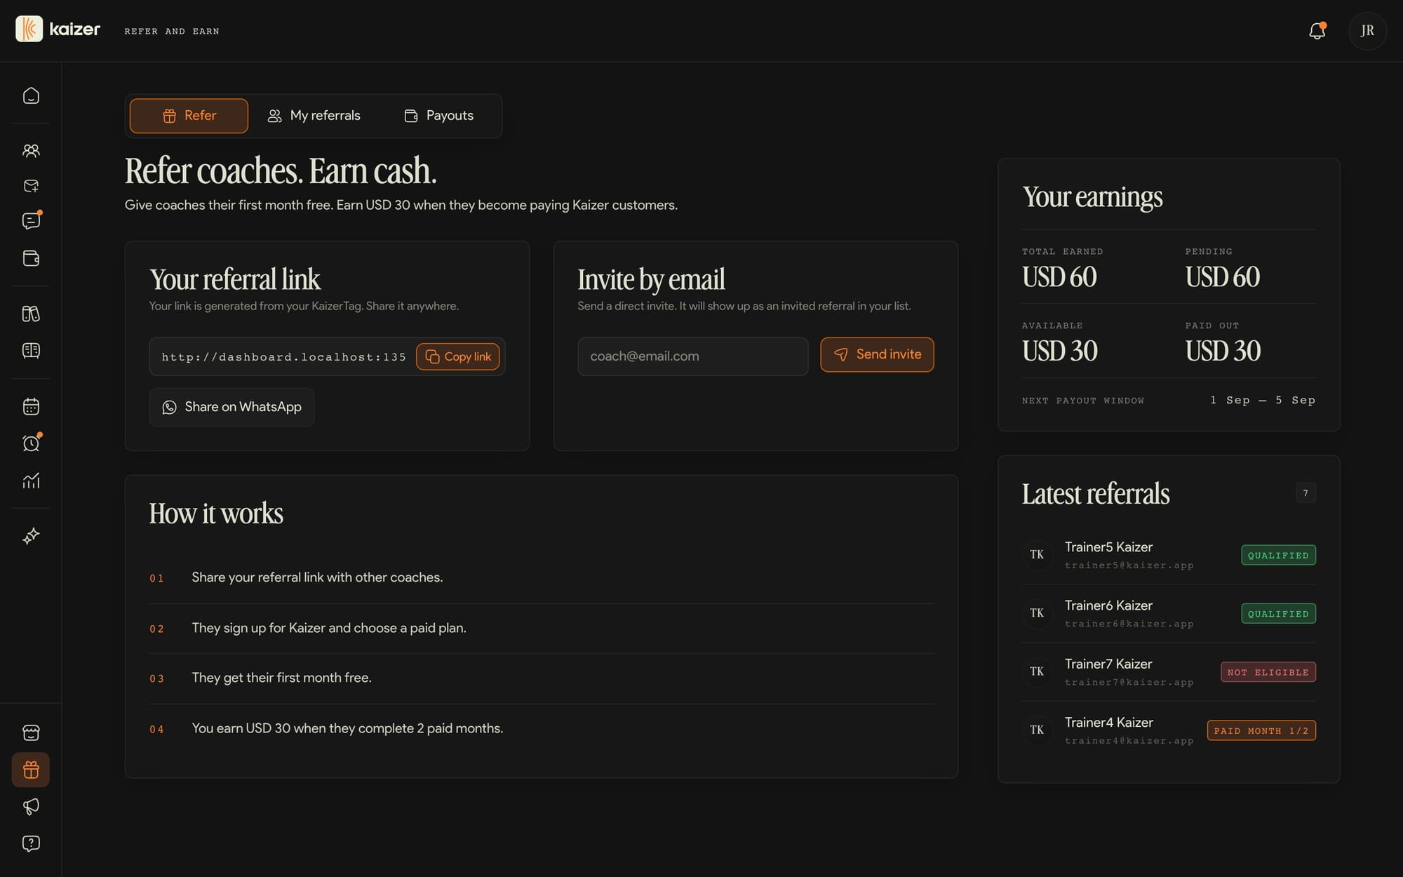Viewport: 1403px width, 877px height.
Task: Click step 04 earn USD 30 text
Action: coord(347,728)
